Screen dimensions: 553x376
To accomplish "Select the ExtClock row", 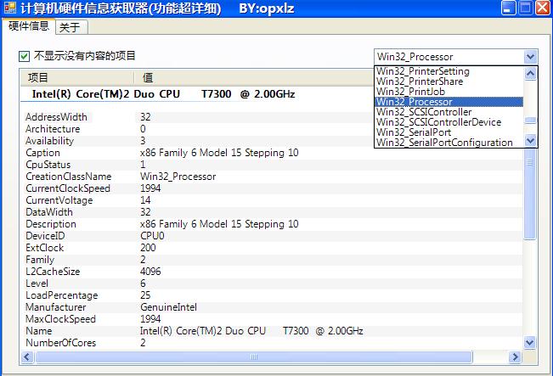I will click(272, 248).
